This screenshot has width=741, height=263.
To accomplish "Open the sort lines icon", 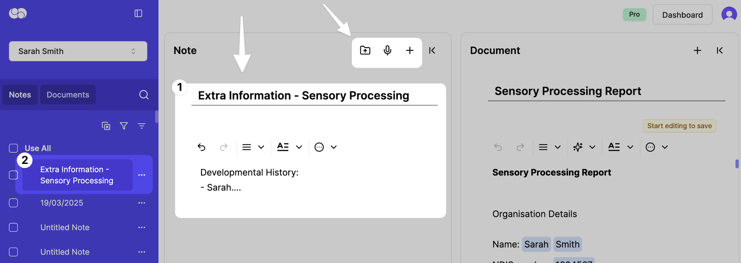I will pyautogui.click(x=142, y=126).
